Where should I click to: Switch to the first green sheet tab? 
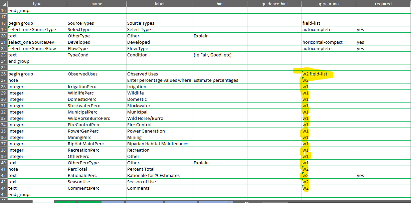click(x=65, y=201)
